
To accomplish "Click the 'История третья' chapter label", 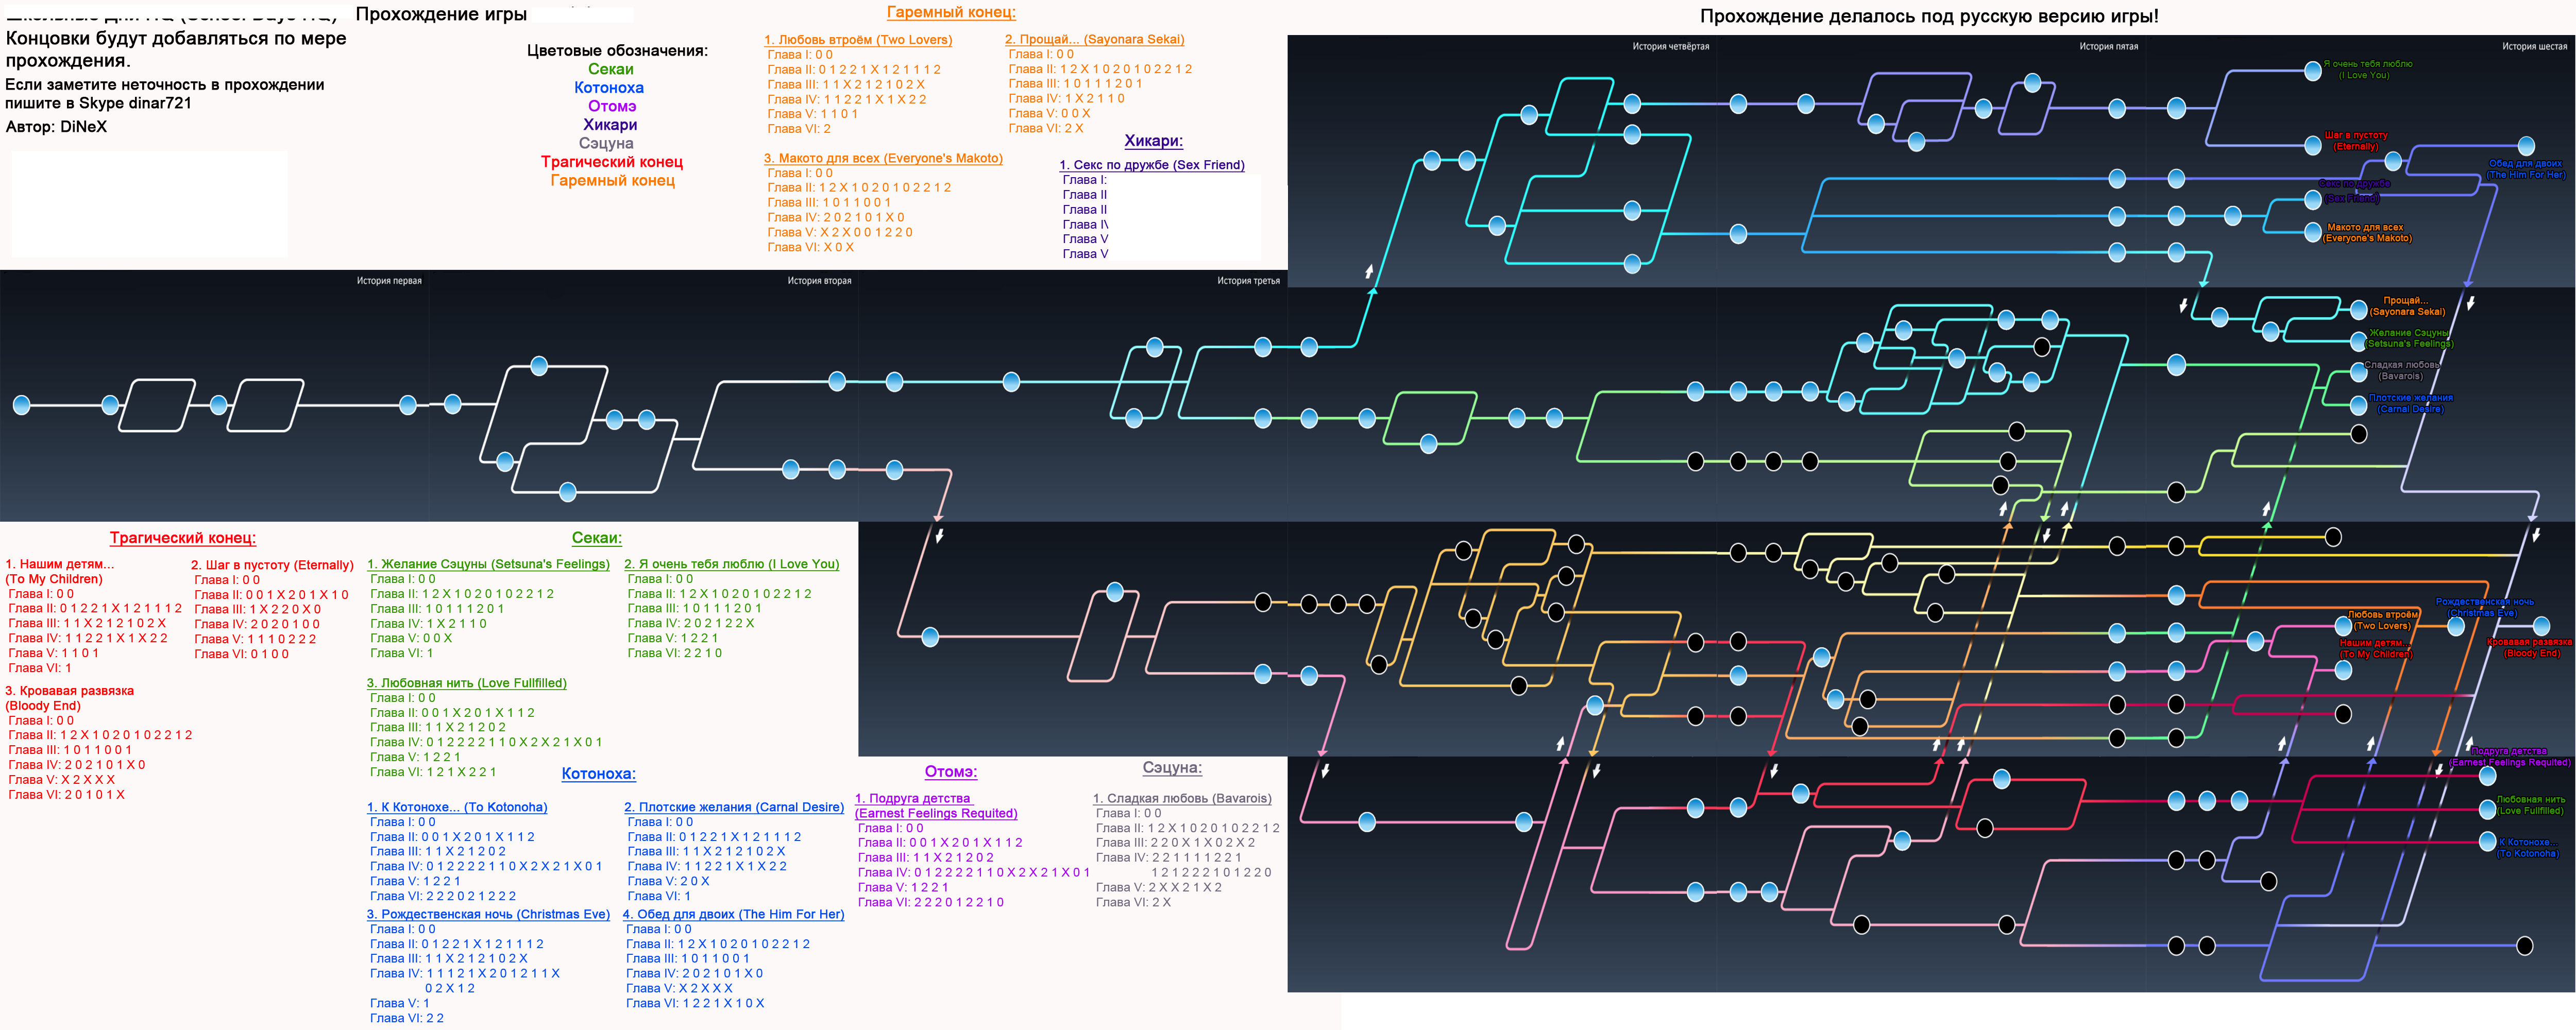I will point(1248,281).
